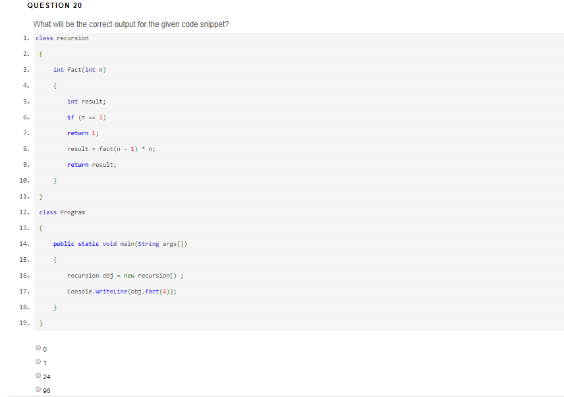The width and height of the screenshot is (564, 397).
Task: Click line number 10 in the gutter
Action: pos(24,181)
